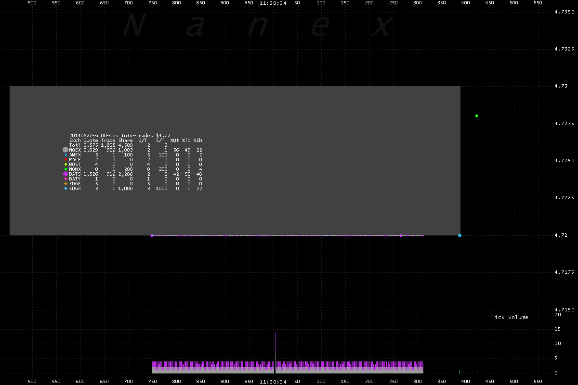This screenshot has width=578, height=385.
Task: Click the 'BATY' exchange label
Action: pyautogui.click(x=75, y=179)
